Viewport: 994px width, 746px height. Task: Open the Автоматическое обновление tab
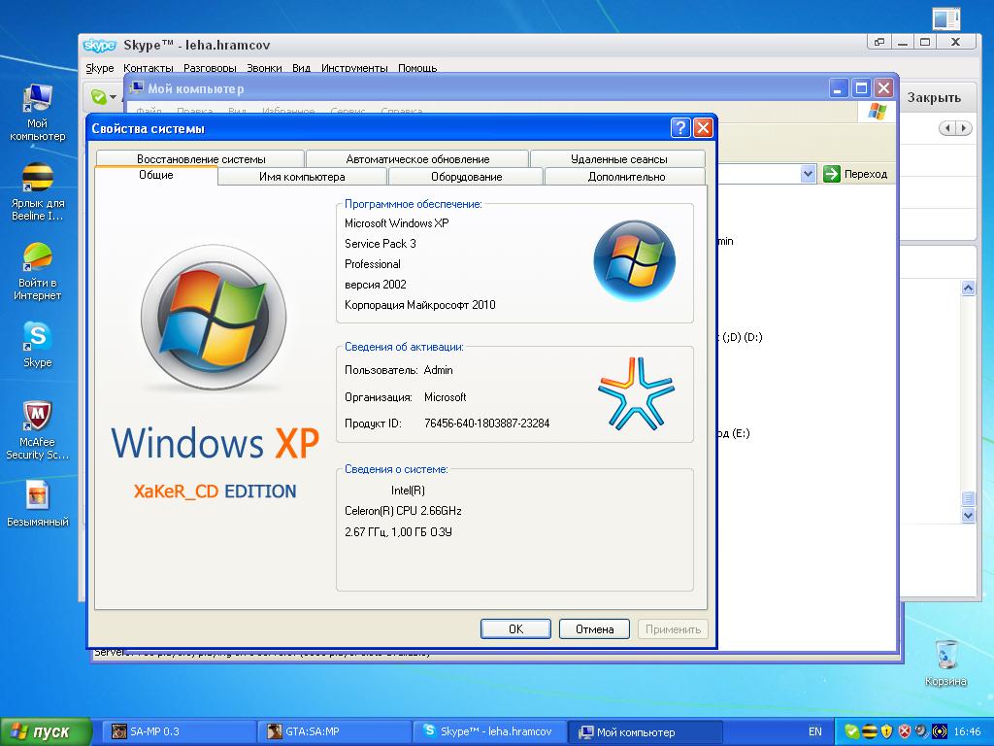point(417,158)
